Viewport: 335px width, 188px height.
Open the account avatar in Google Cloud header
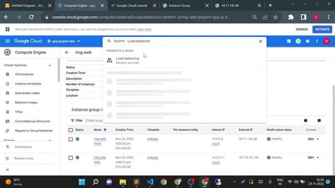pos(326,41)
